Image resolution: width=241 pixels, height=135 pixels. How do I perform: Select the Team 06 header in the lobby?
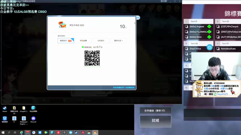pyautogui.click(x=199, y=43)
